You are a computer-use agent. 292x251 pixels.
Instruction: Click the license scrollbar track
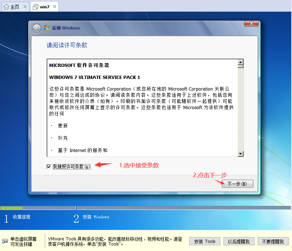[x=241, y=110]
